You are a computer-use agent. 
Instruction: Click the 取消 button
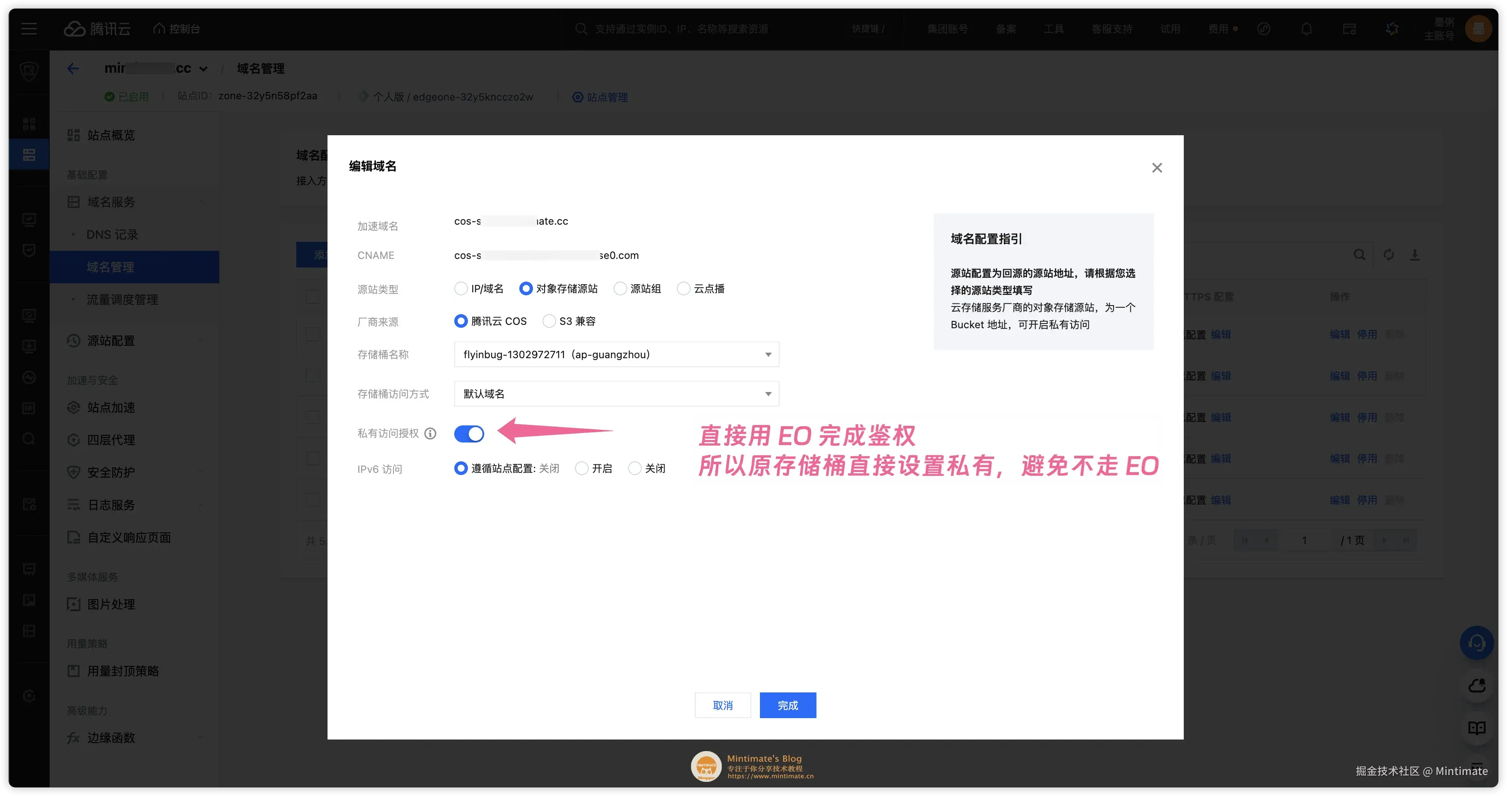pos(723,705)
